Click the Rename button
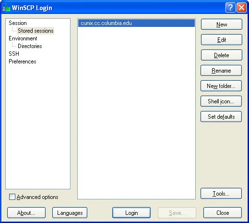 221,71
